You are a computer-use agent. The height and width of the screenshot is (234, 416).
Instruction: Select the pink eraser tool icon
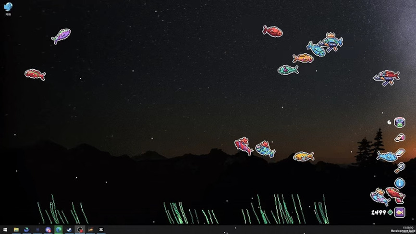click(400, 138)
